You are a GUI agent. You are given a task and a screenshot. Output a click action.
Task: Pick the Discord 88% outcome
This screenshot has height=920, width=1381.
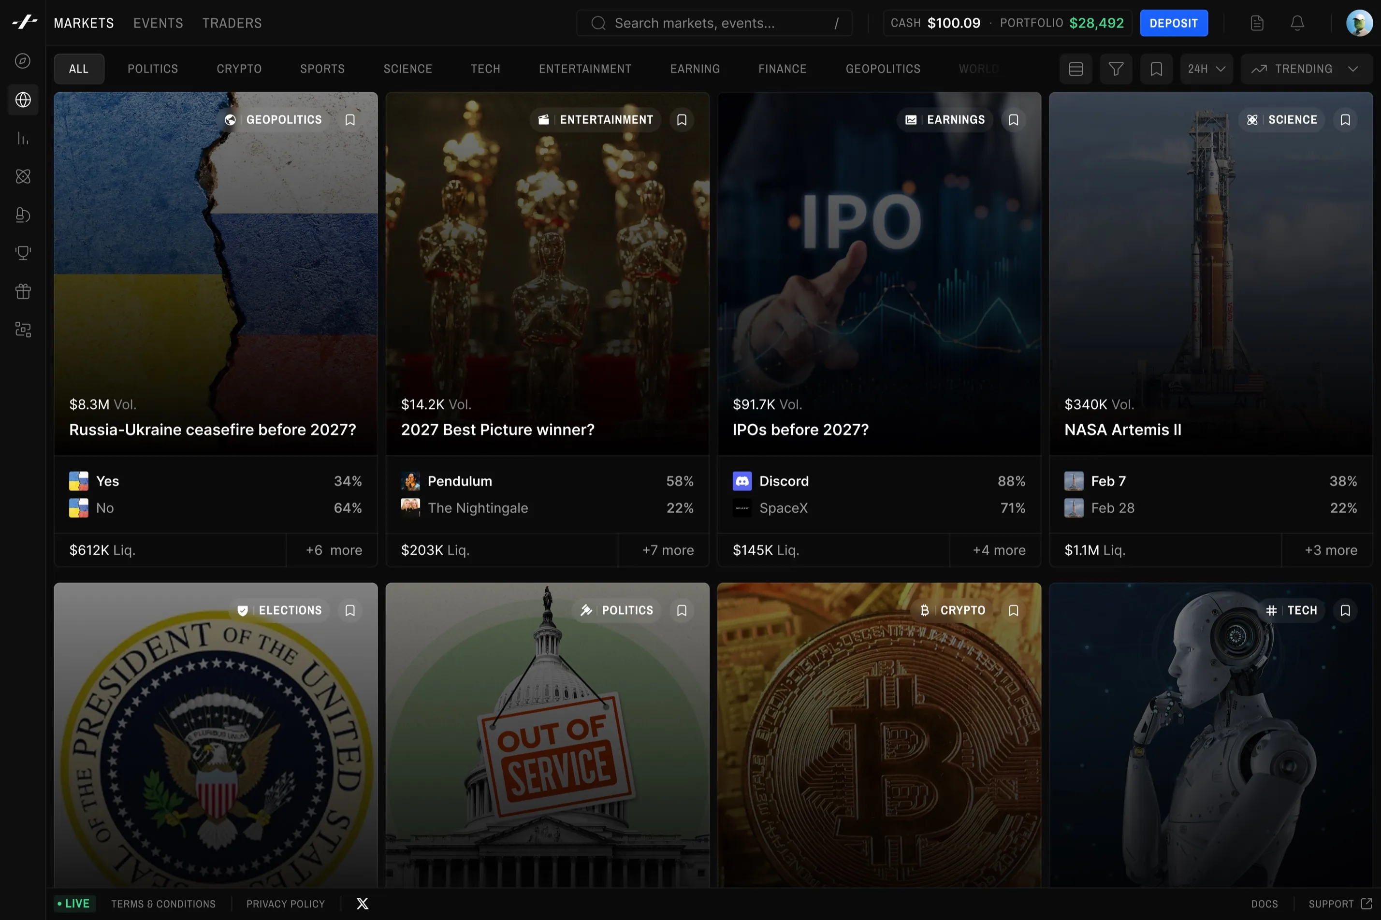[879, 481]
